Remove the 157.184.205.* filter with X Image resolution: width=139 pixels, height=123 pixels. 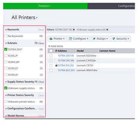click(x=74, y=30)
